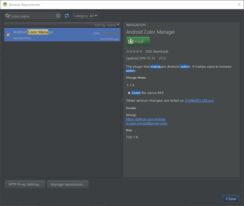This screenshot has width=244, height=206.
Task: Click the 'Android Color Manager' details heading
Action: pyautogui.click(x=150, y=32)
